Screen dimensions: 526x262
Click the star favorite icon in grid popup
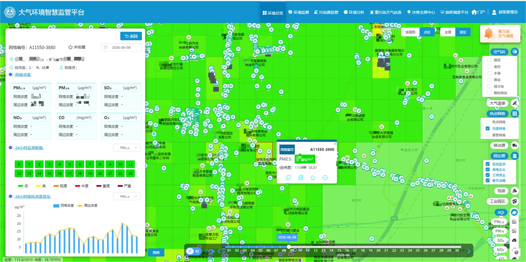point(313,178)
